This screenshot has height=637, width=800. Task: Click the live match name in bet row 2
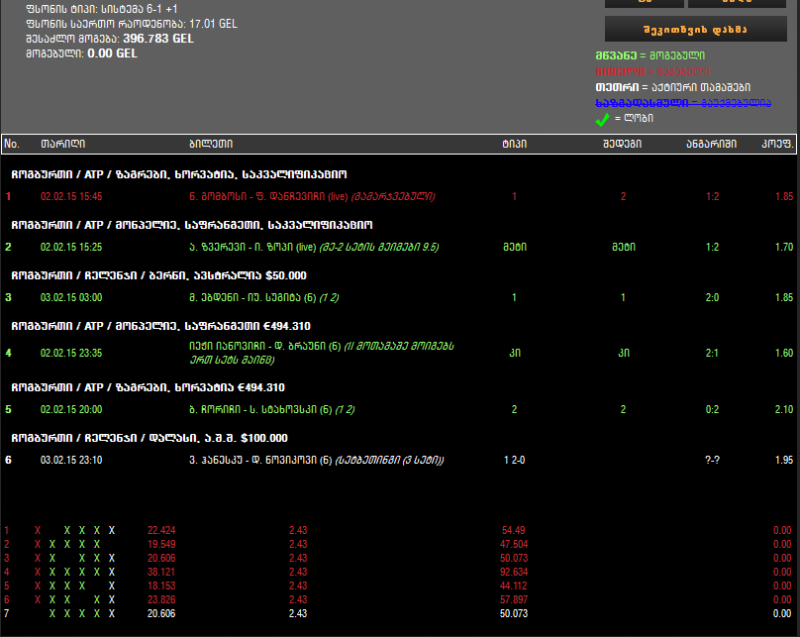[x=314, y=247]
